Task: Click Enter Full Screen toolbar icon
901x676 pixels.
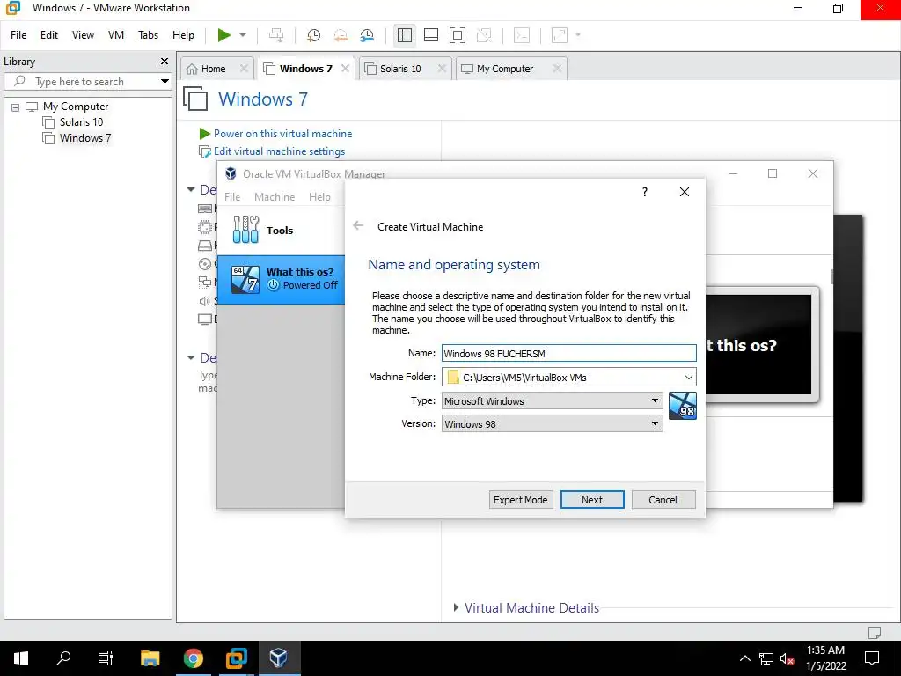Action: coord(458,35)
